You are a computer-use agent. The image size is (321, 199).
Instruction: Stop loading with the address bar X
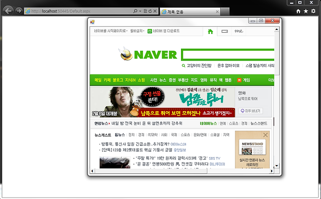click(155, 11)
